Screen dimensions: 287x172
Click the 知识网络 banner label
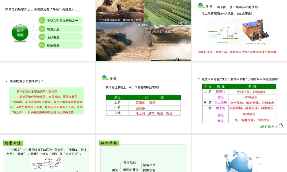click(109, 143)
